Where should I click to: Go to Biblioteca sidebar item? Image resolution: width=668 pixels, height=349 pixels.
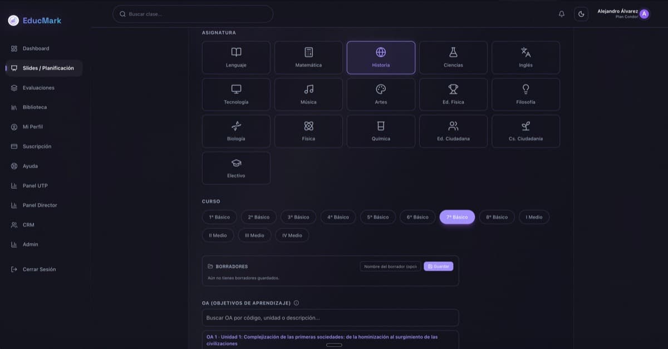coord(35,107)
